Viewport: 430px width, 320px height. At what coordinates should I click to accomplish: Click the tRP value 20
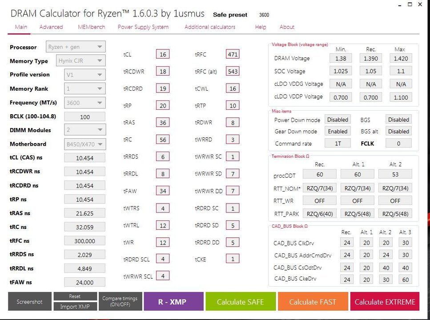163,105
